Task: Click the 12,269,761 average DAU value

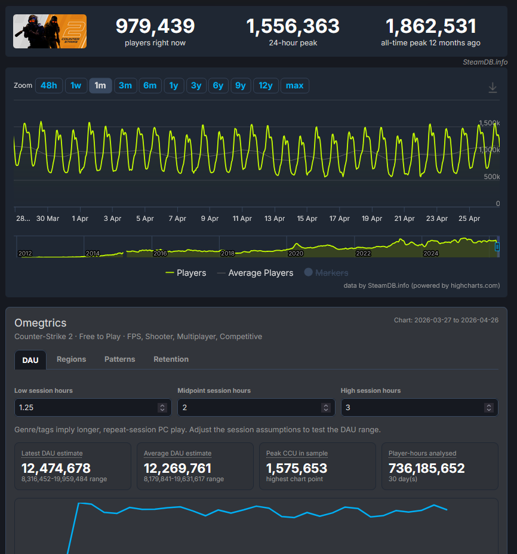Action: pyautogui.click(x=177, y=469)
